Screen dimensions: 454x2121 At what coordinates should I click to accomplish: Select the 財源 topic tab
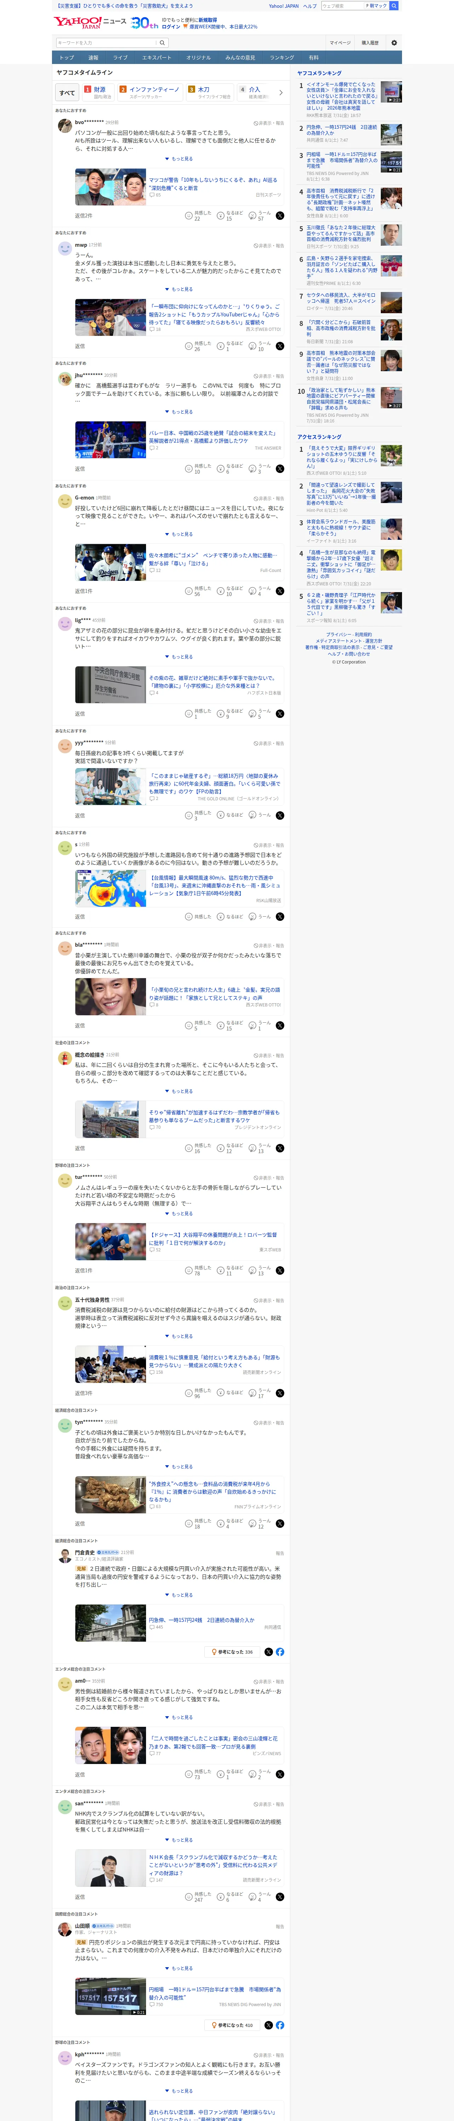98,92
